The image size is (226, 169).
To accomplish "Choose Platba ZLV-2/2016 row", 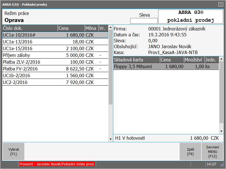I will tap(55, 62).
